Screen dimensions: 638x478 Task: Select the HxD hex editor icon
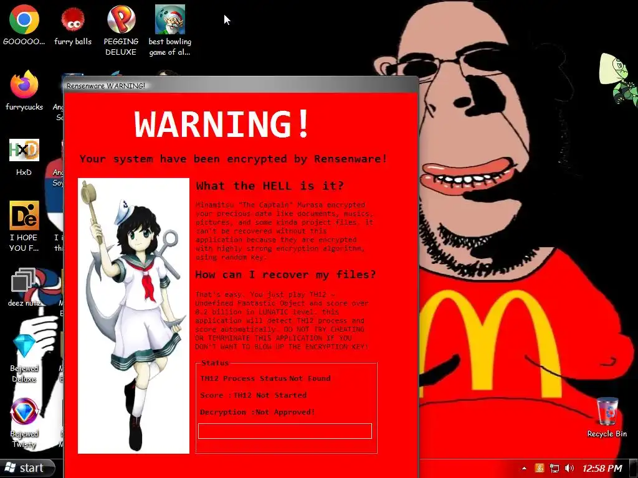coord(24,156)
